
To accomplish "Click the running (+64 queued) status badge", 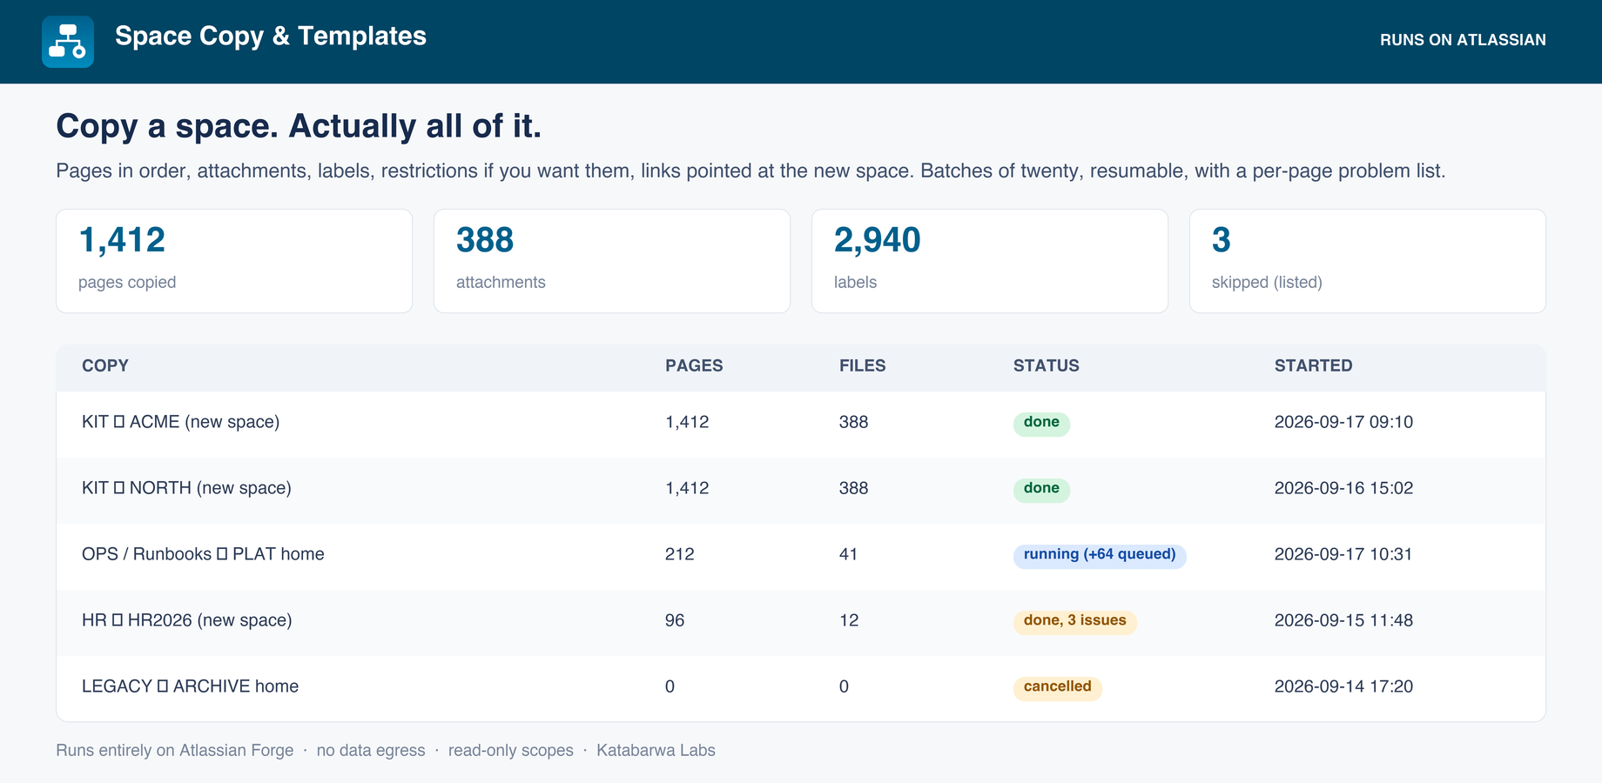I will [1100, 555].
